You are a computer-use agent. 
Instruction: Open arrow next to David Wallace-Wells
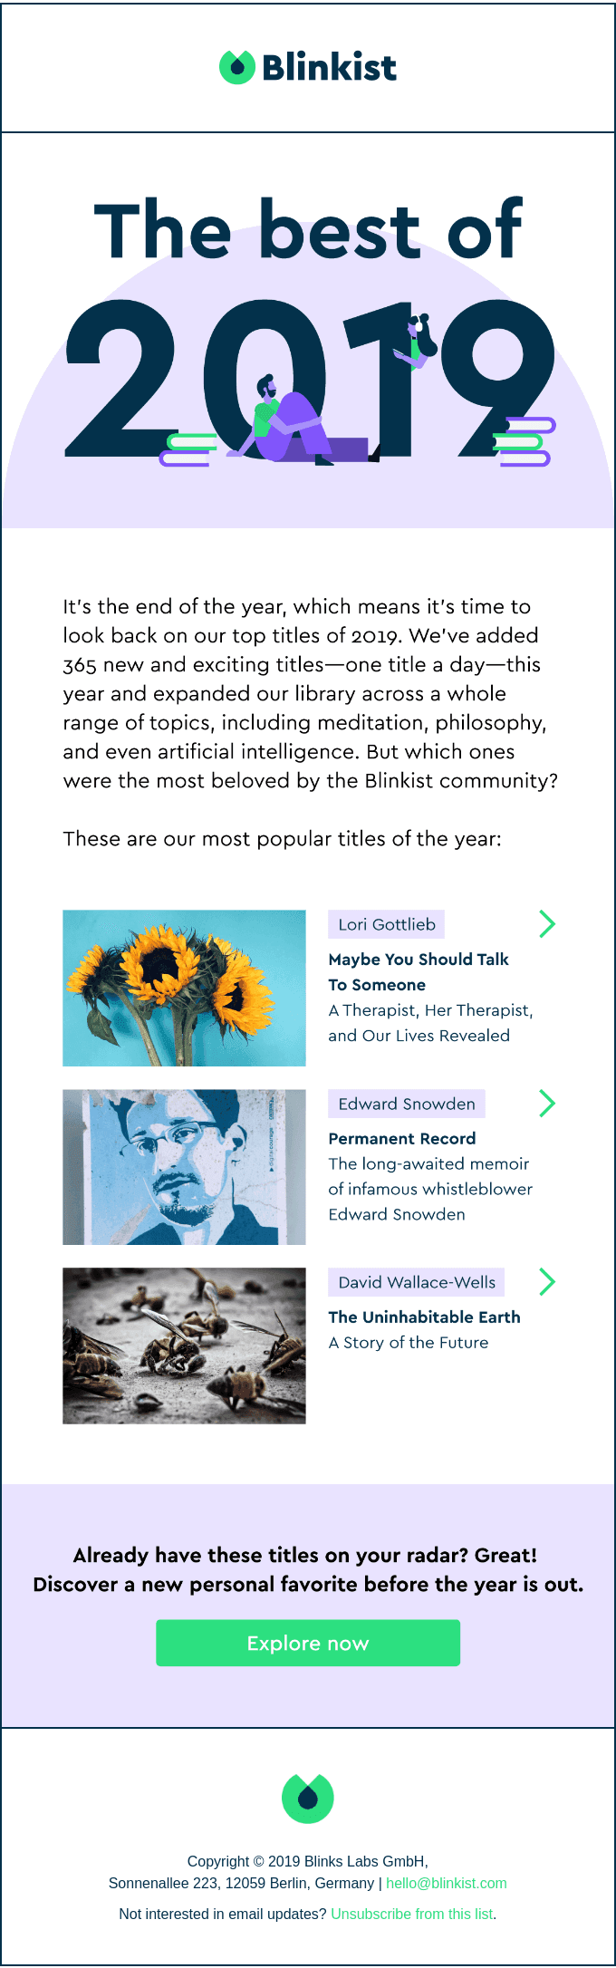pos(547,1282)
